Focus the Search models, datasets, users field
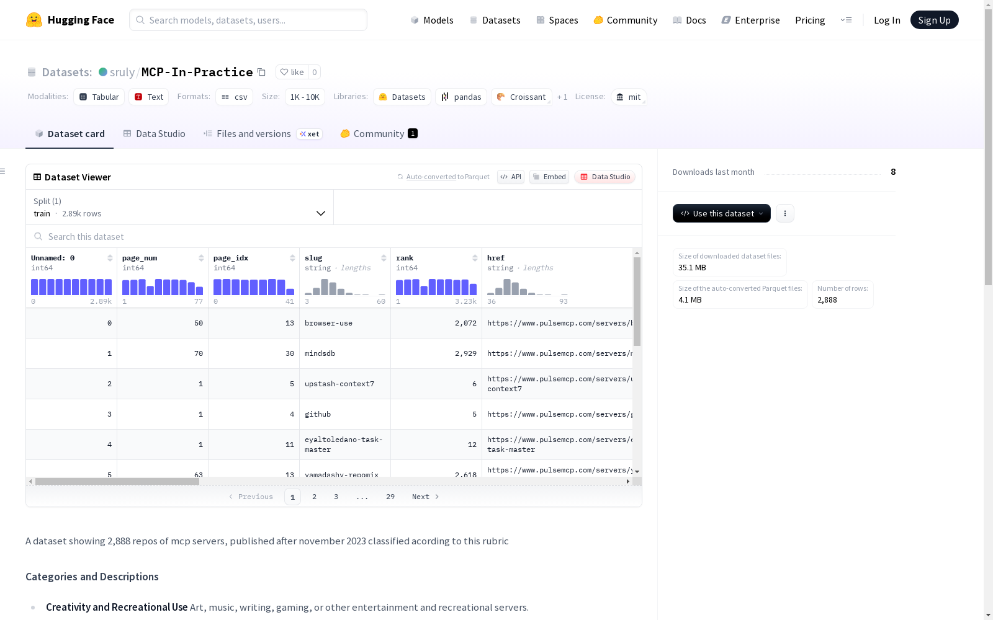 [x=248, y=20]
